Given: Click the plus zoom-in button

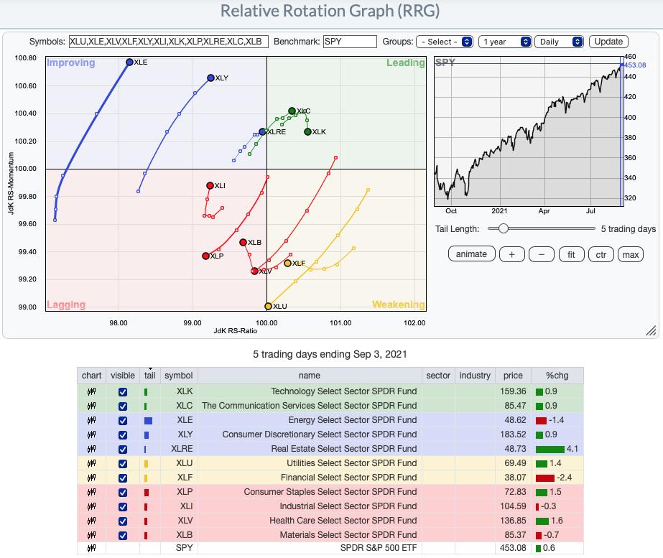Looking at the screenshot, I should [512, 254].
